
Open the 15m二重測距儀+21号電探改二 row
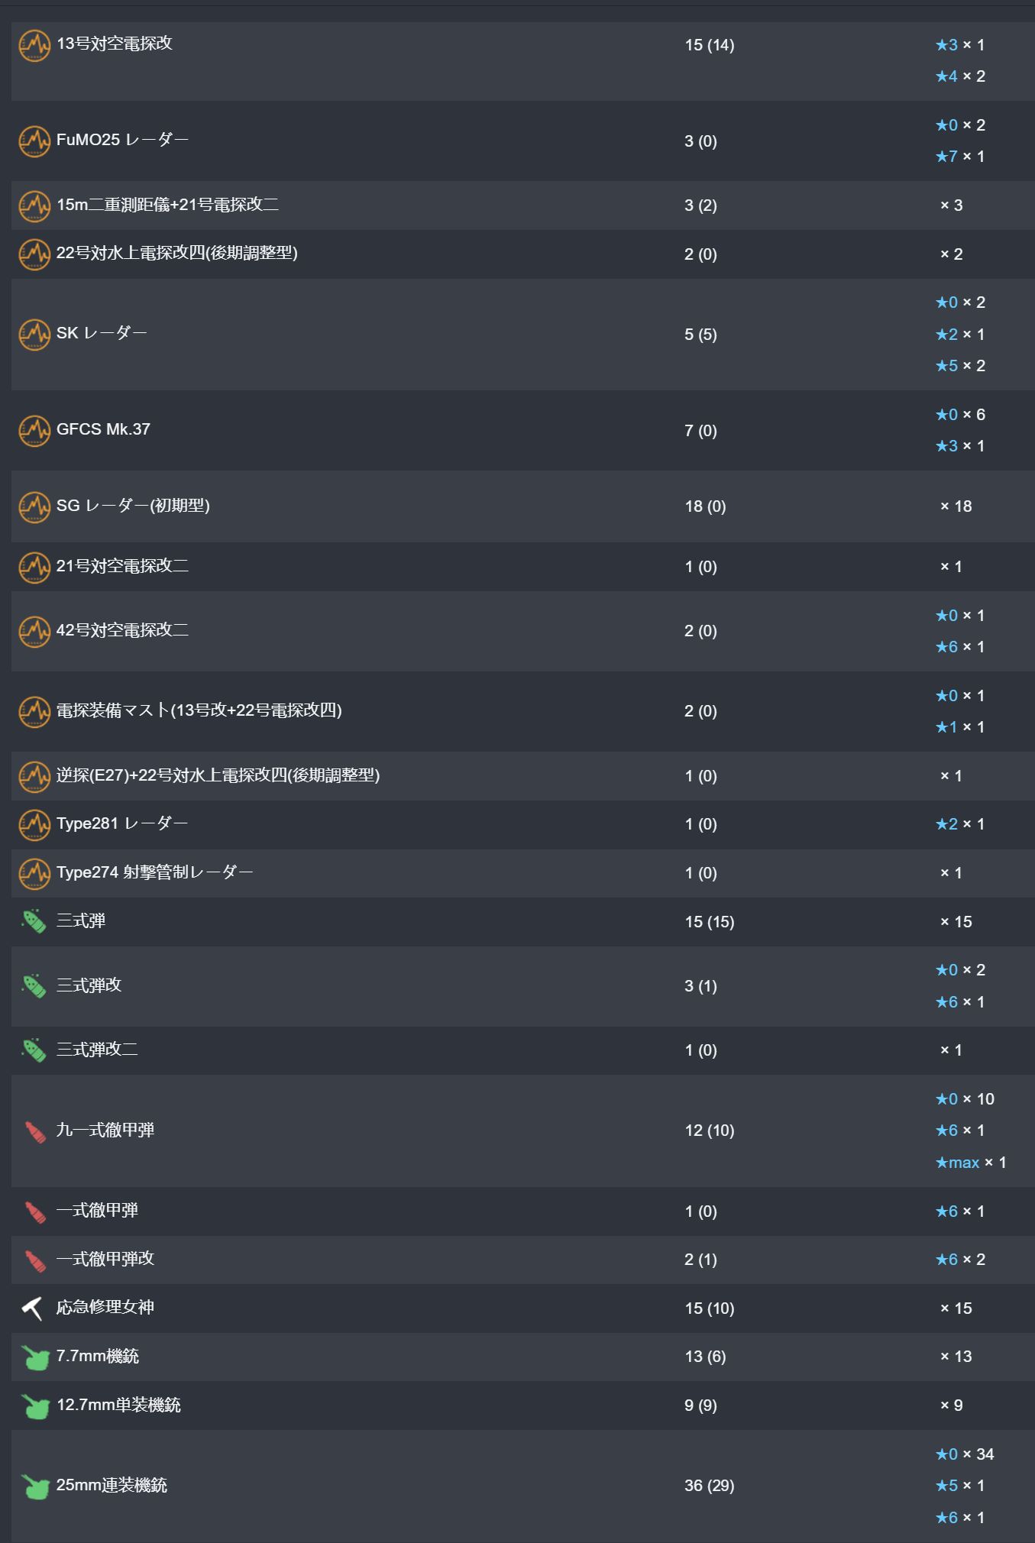167,205
